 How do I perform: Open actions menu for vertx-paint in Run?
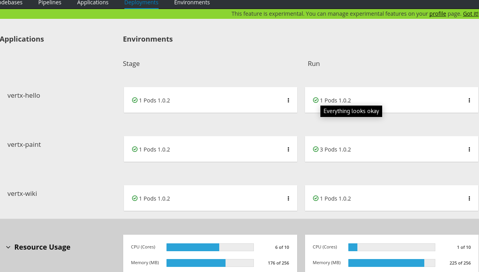[x=469, y=149]
